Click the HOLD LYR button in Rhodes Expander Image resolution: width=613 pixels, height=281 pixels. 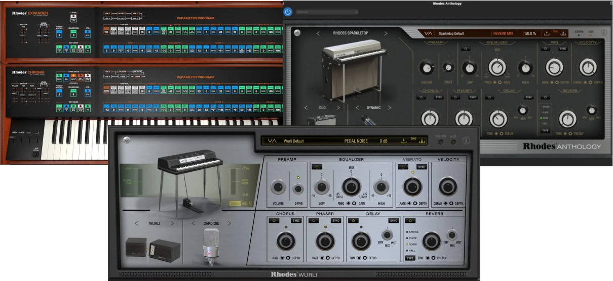point(73,19)
